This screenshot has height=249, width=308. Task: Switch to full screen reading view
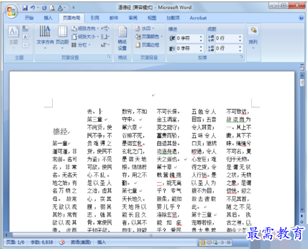point(209,242)
